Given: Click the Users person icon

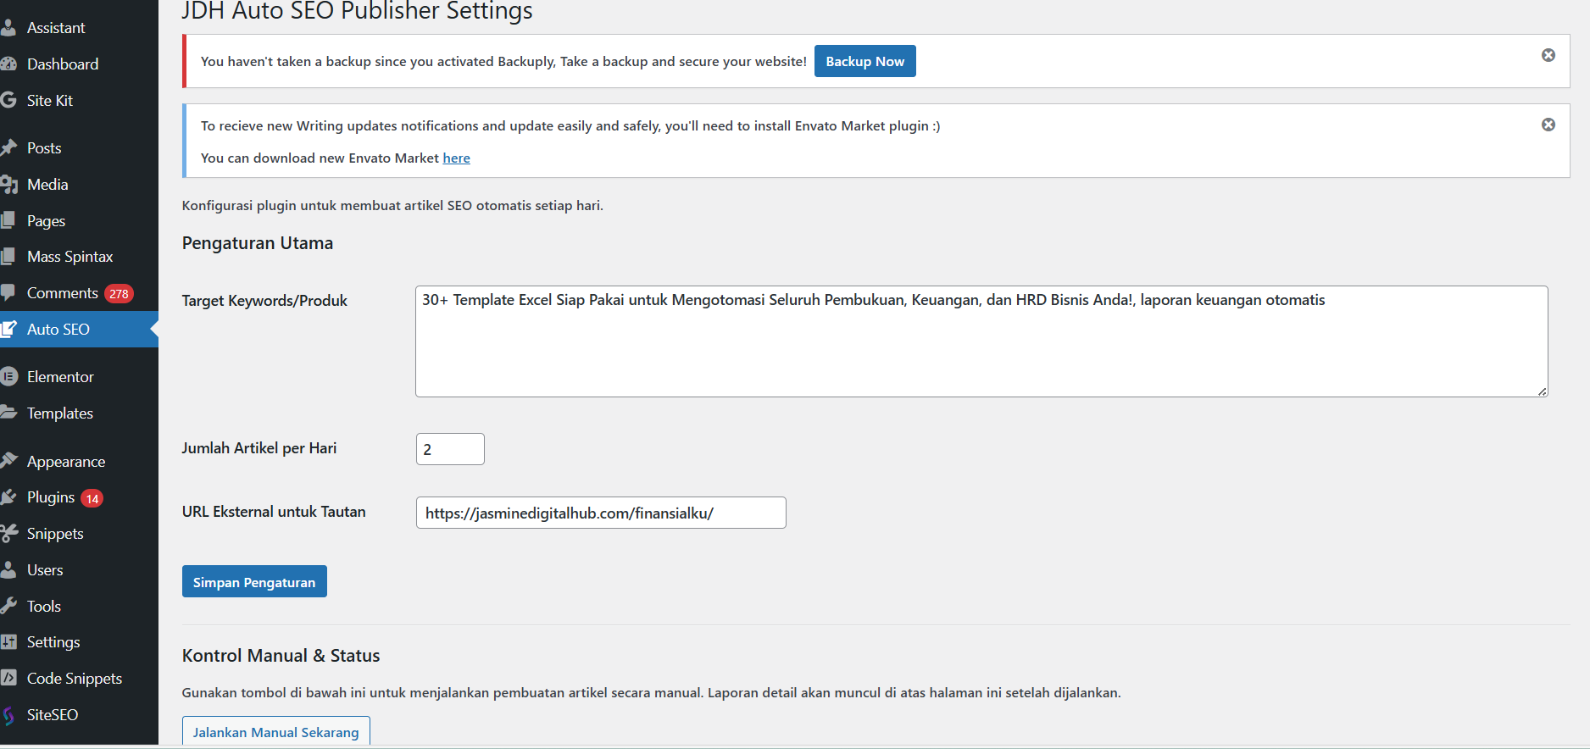Looking at the screenshot, I should [8, 570].
